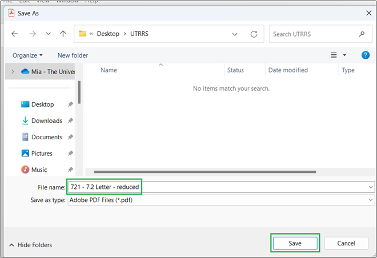Sort files by Date modified column
377x258 pixels.
pos(288,70)
